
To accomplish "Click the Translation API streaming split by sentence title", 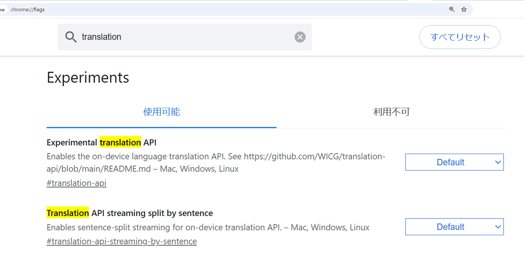I will pos(129,213).
